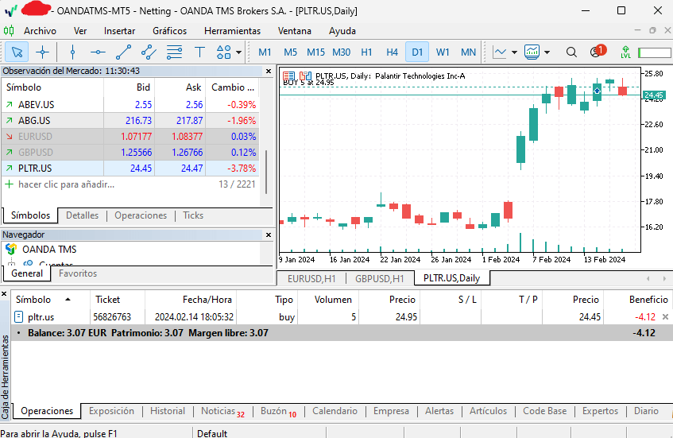Open the chart templates icon

tap(532, 52)
